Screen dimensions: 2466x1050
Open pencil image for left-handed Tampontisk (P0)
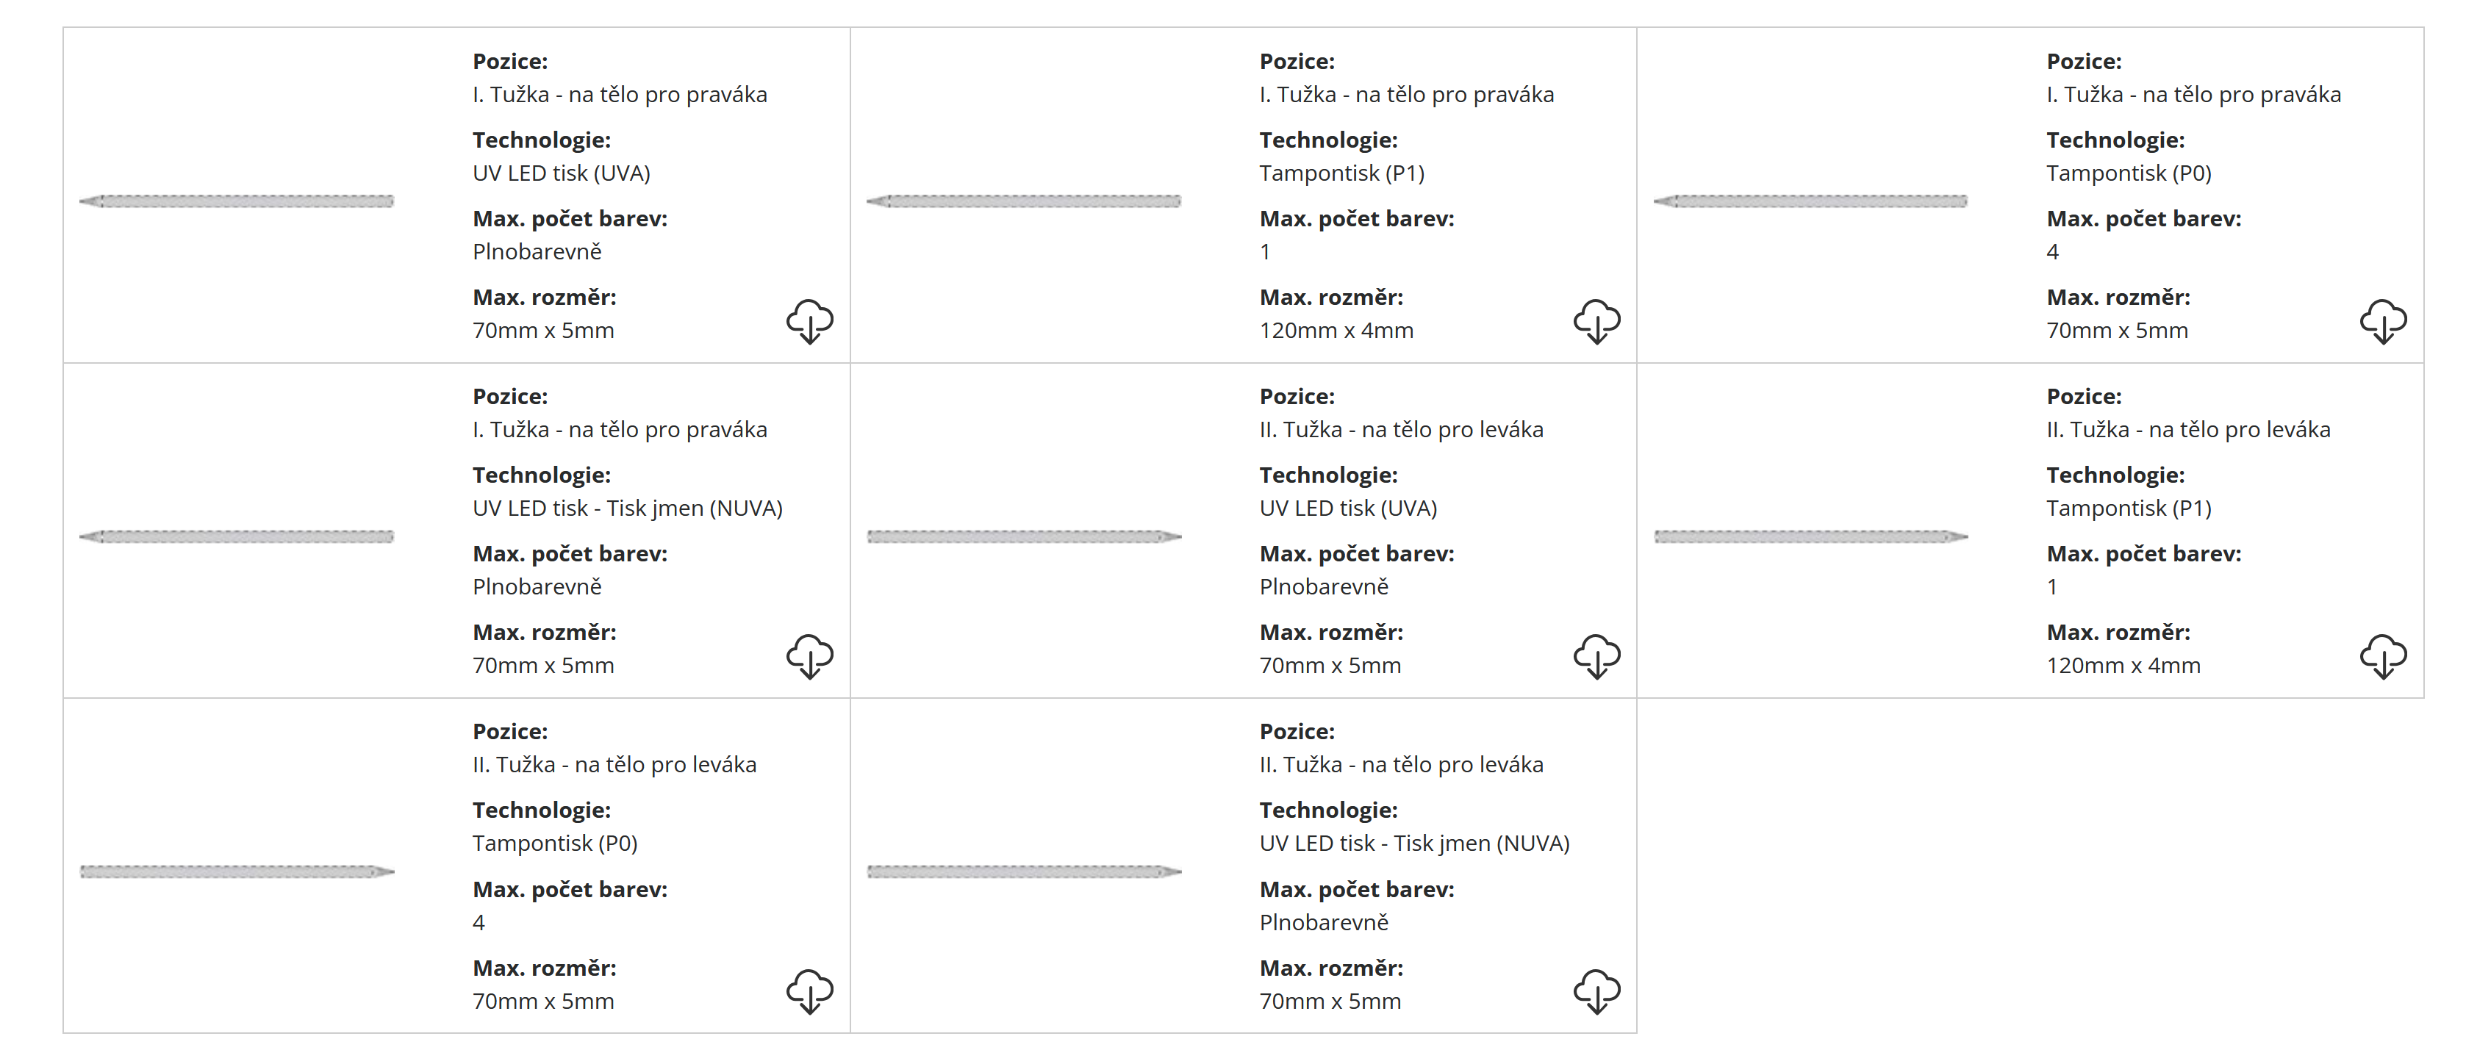pyautogui.click(x=237, y=871)
